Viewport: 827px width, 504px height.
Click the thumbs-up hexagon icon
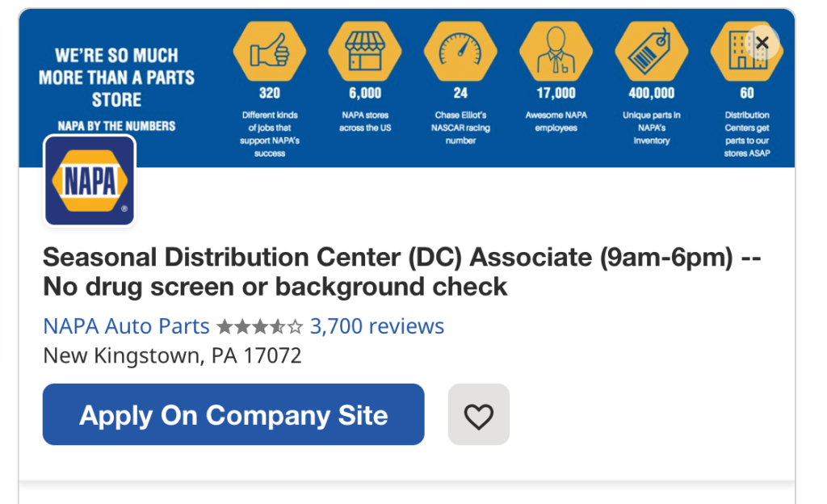click(270, 51)
